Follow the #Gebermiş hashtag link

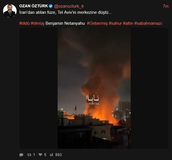tap(97, 23)
